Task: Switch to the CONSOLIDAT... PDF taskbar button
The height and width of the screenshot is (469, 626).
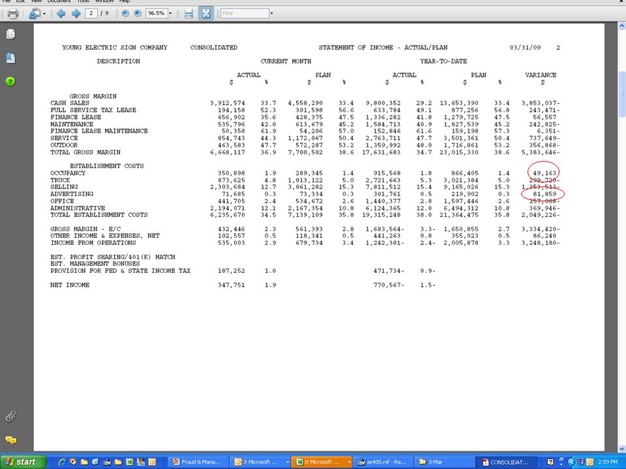Action: [505, 462]
